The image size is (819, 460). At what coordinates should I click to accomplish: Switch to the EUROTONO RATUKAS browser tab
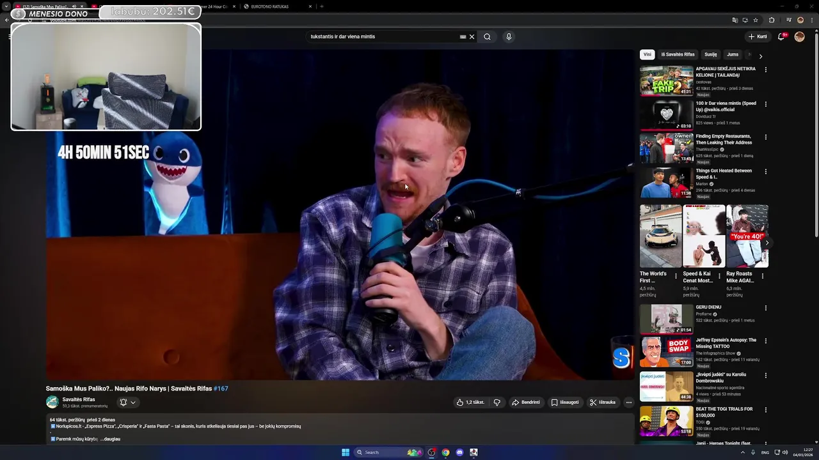(x=275, y=6)
